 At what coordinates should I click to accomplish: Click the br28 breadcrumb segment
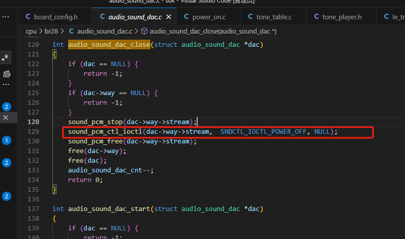(51, 31)
